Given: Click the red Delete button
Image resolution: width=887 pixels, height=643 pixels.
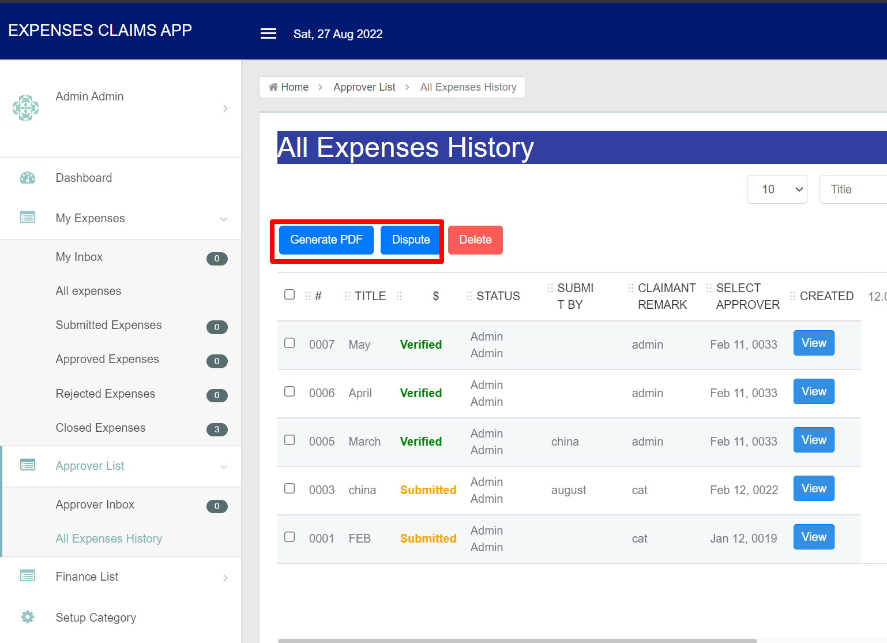Looking at the screenshot, I should point(475,240).
